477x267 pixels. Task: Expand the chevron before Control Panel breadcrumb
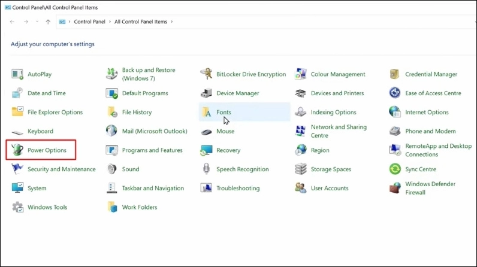click(x=70, y=22)
